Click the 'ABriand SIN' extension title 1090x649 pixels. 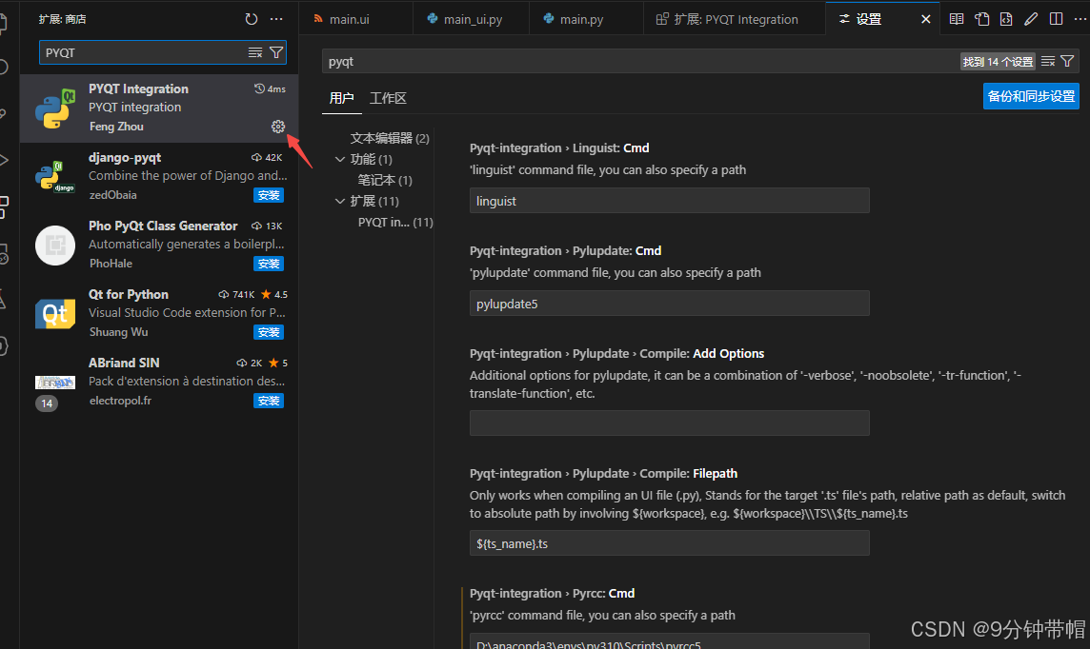[124, 363]
